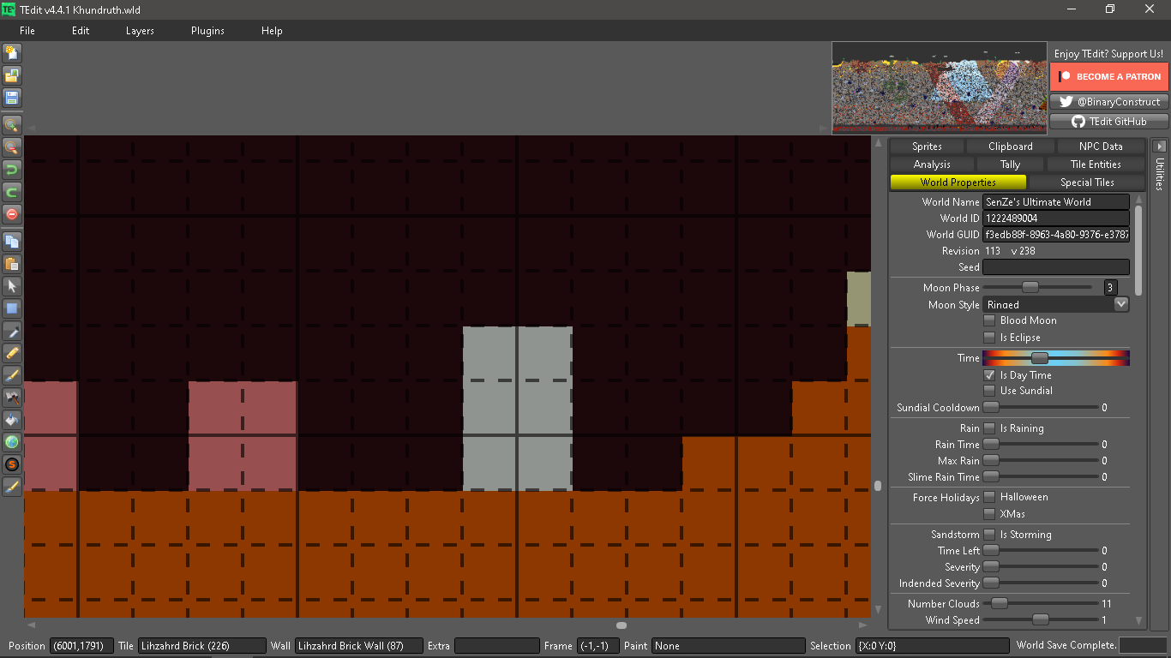Uncheck Is Day Time
This screenshot has width=1171, height=658.
click(x=988, y=374)
